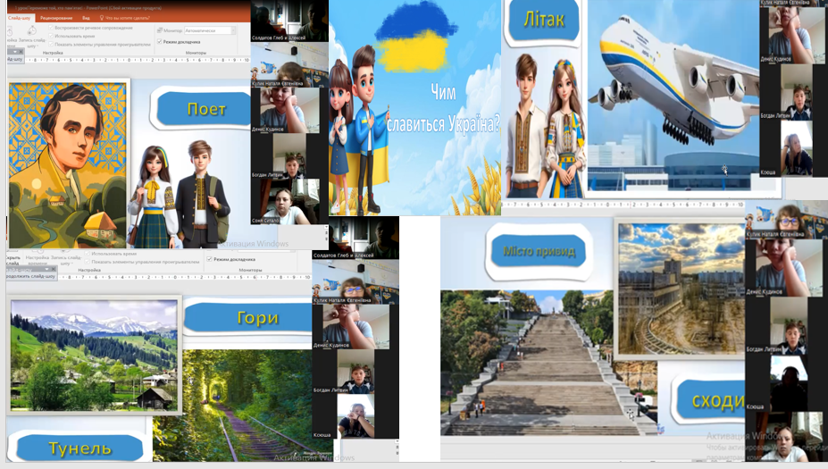Select the Mriya airplane photo
Viewport: 828px width, 469px height.
pyautogui.click(x=673, y=95)
